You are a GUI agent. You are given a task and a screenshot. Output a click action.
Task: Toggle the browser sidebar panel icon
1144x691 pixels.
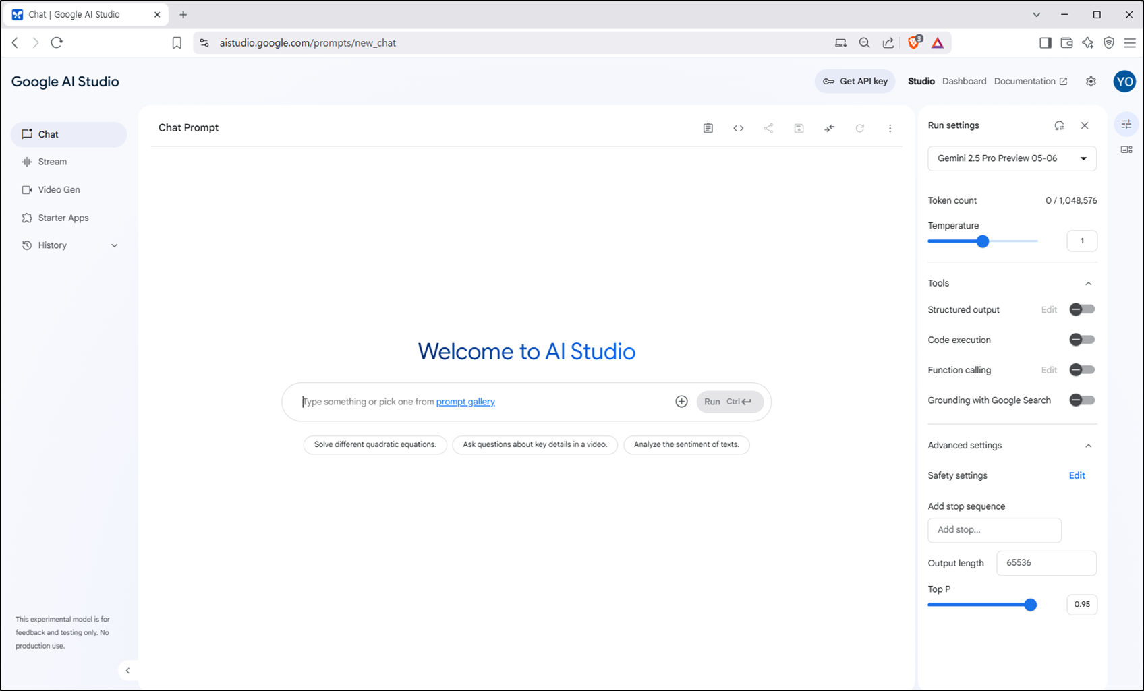coord(1046,42)
